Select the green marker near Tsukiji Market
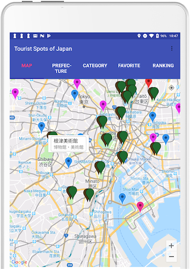Screen dimensions: 190x269 (x=122, y=157)
